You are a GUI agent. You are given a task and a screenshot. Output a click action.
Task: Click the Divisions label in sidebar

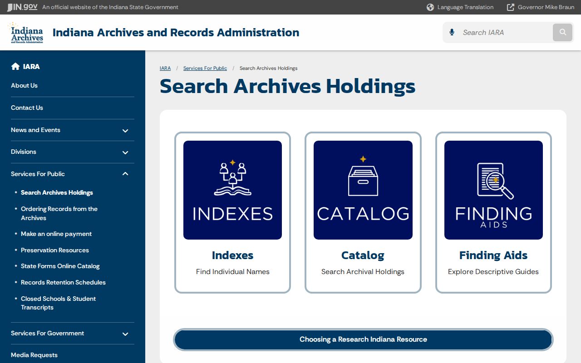(x=24, y=152)
